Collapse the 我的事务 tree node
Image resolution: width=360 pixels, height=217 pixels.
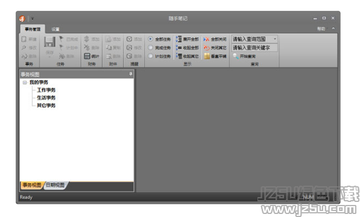(x=25, y=83)
